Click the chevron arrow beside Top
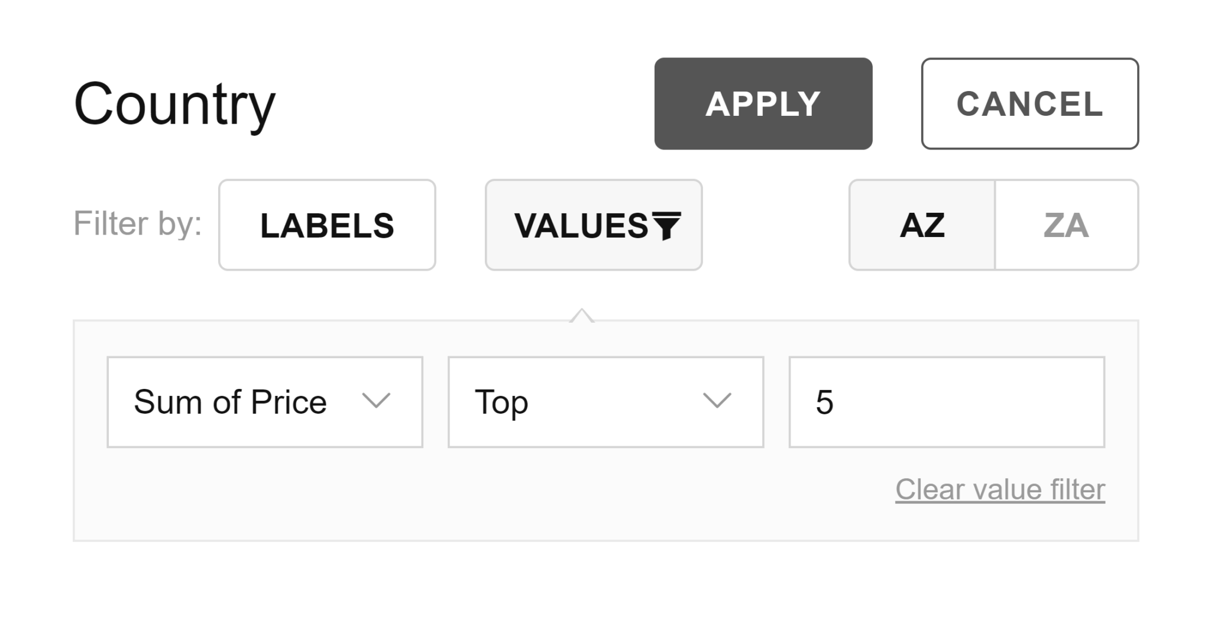Viewport: 1211px width, 620px height. pyautogui.click(x=717, y=401)
